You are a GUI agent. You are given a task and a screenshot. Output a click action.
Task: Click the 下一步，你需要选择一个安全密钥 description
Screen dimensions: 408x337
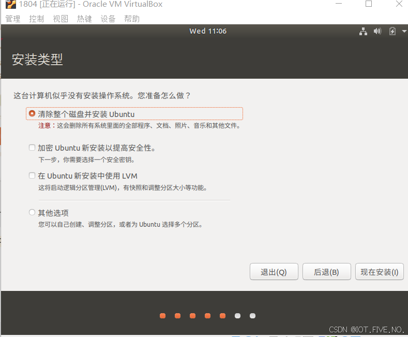86,159
